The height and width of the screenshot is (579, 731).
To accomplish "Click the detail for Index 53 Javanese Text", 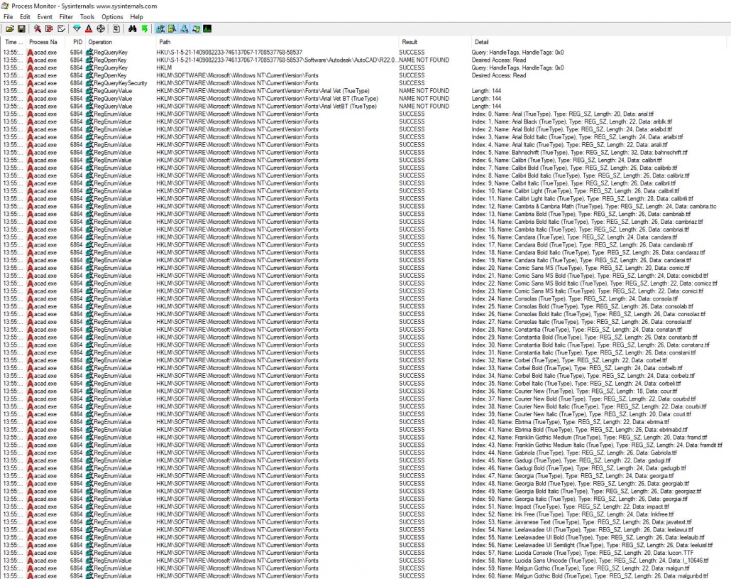I will pyautogui.click(x=582, y=522).
